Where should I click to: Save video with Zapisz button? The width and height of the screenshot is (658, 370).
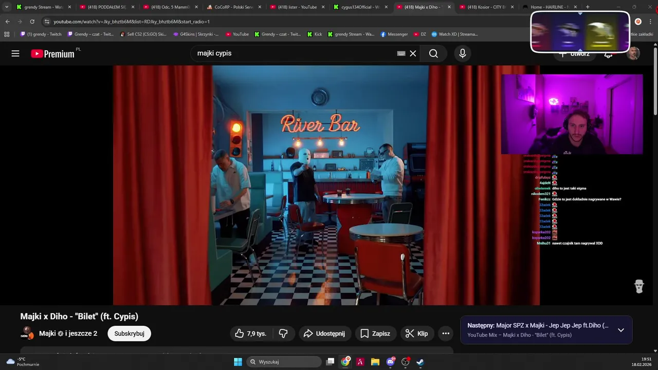pos(375,334)
